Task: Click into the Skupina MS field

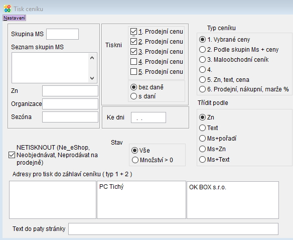Action: pos(62,34)
